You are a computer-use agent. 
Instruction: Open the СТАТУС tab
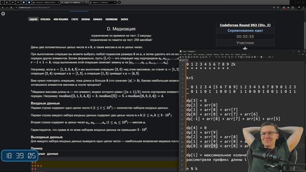75,19
